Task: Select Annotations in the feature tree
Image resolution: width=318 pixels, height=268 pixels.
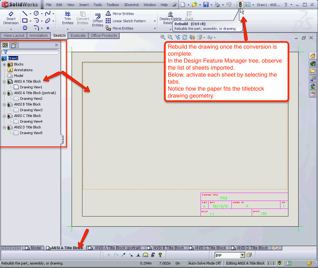Action: click(x=23, y=70)
